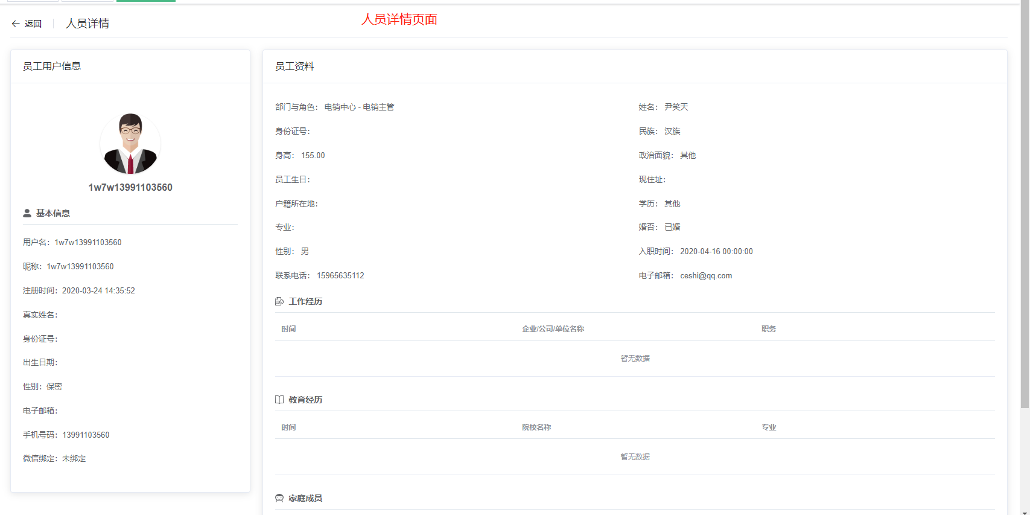Screen dimensions: 1030x515
Task: Click the 现住址 field label
Action: pyautogui.click(x=652, y=179)
